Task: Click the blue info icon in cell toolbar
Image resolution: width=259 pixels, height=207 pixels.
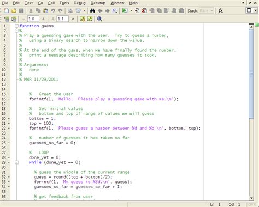Action: (x=99, y=19)
